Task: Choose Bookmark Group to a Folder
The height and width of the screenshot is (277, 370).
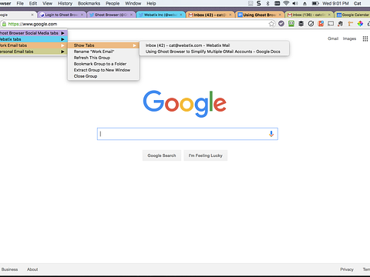Action: [103, 64]
